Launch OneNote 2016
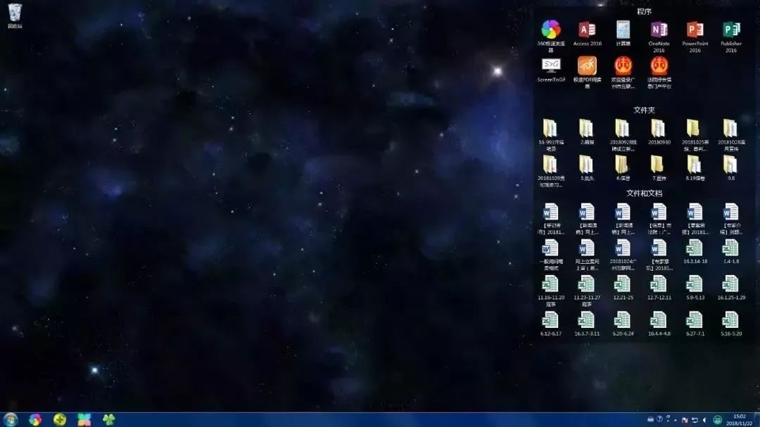Image resolution: width=760 pixels, height=427 pixels. click(659, 30)
